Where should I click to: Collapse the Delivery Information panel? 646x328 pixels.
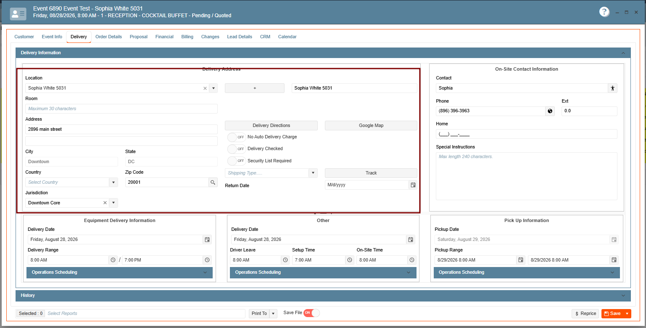623,53
